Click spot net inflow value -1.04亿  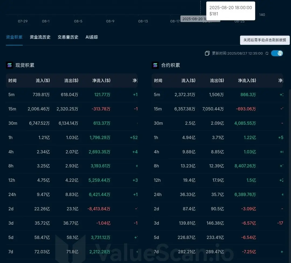click(x=103, y=223)
